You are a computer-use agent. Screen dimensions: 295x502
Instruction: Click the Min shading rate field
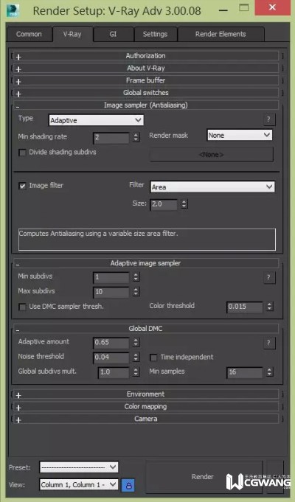(111, 138)
